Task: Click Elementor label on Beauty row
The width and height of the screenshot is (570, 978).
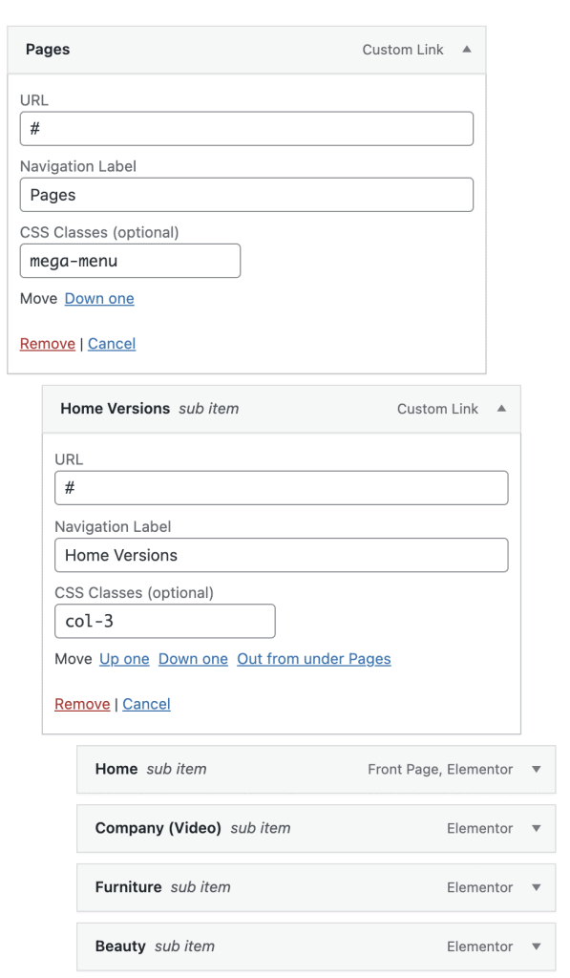Action: click(480, 946)
